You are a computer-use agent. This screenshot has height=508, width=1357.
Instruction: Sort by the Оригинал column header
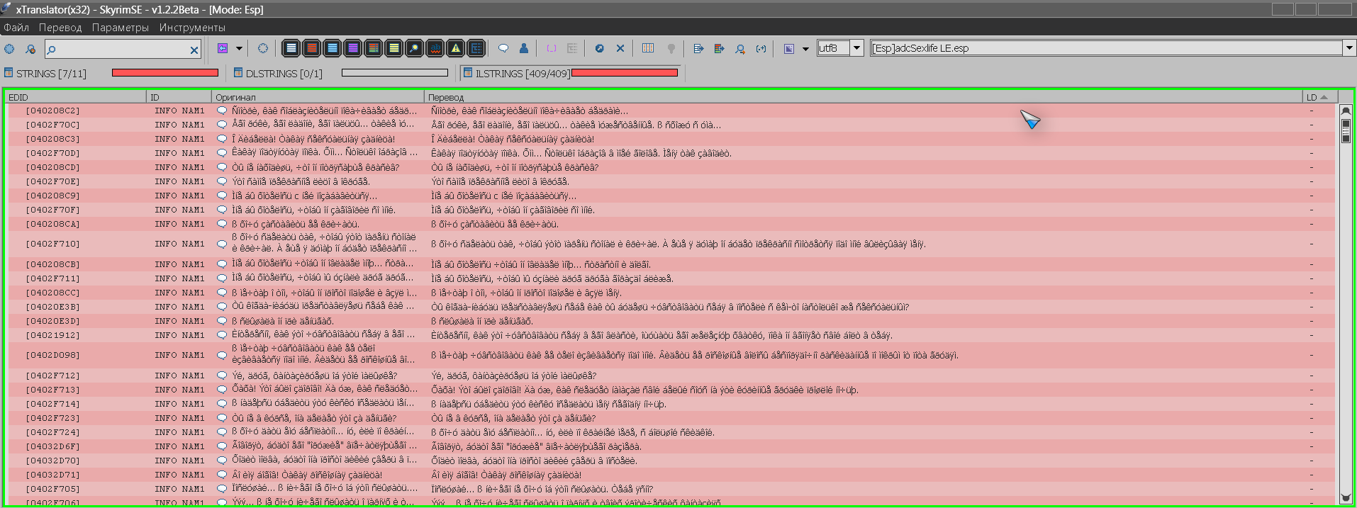[x=317, y=97]
